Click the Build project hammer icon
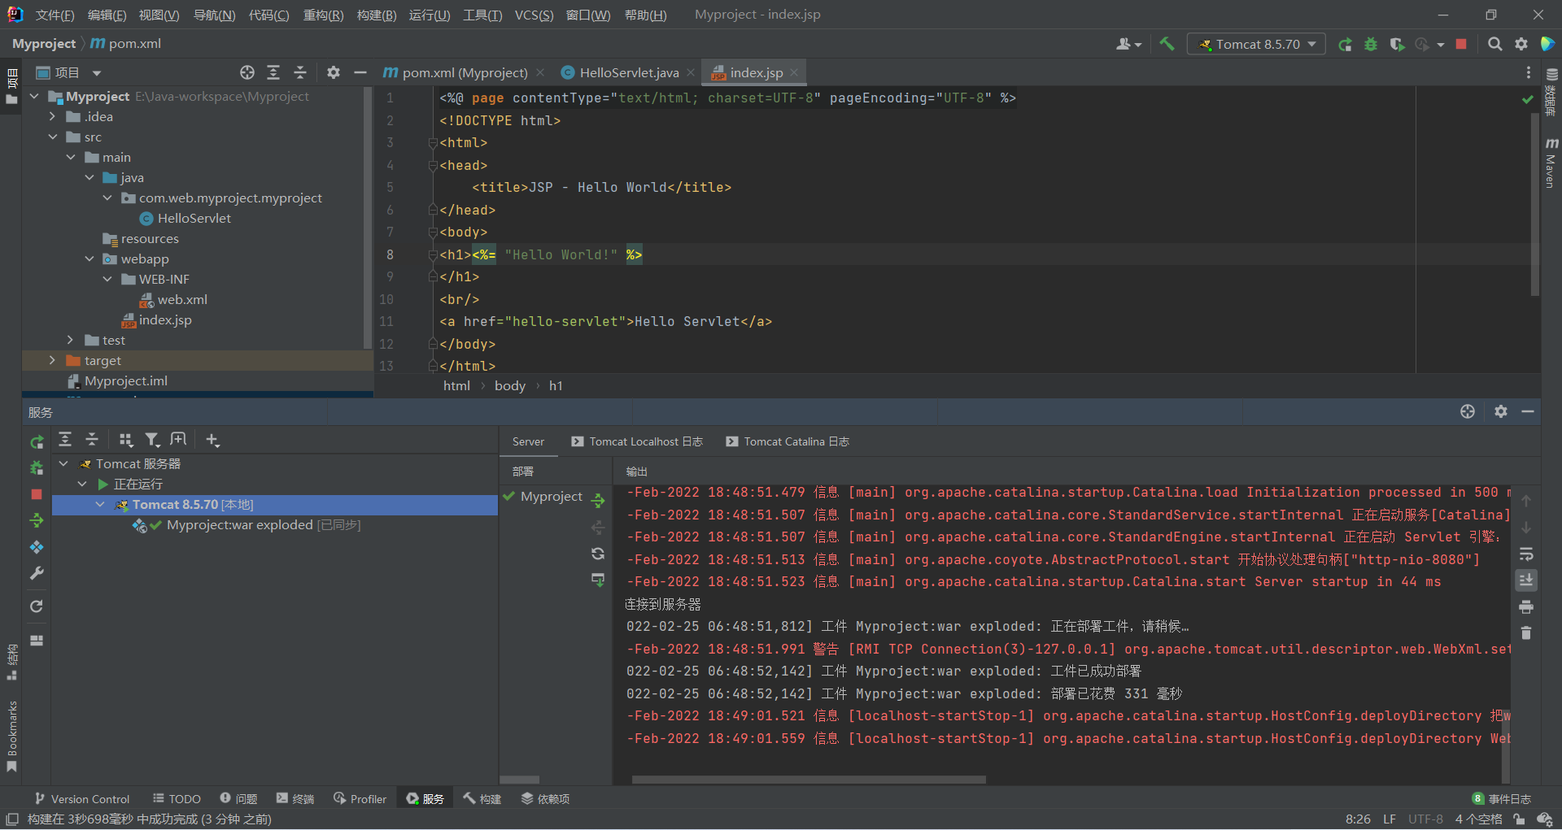Viewport: 1562px width, 830px height. 1167,44
